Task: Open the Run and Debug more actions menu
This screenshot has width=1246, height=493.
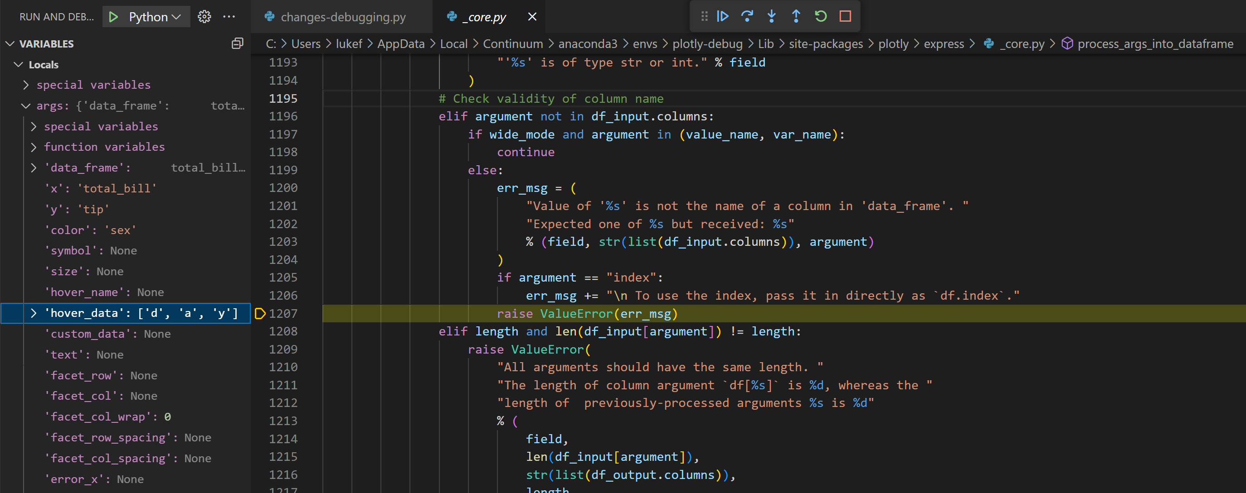Action: pyautogui.click(x=229, y=17)
